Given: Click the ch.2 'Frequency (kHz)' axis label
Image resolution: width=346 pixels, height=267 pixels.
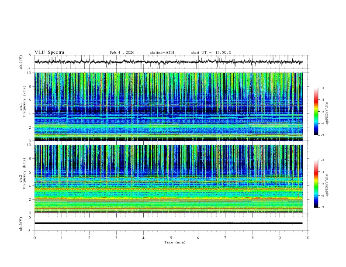Looking at the screenshot, I should (24, 174).
